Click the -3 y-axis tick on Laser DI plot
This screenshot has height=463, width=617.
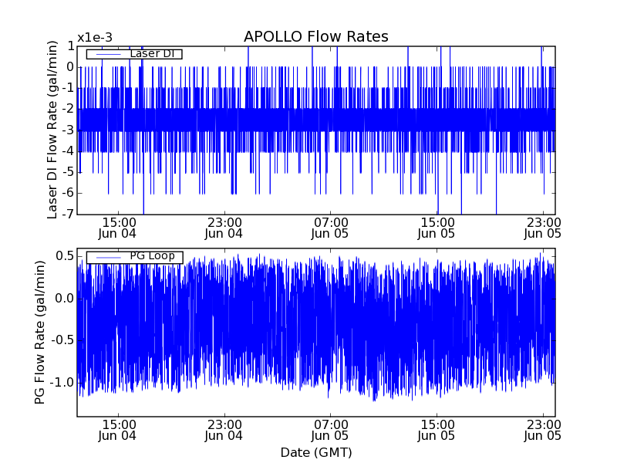(x=66, y=130)
